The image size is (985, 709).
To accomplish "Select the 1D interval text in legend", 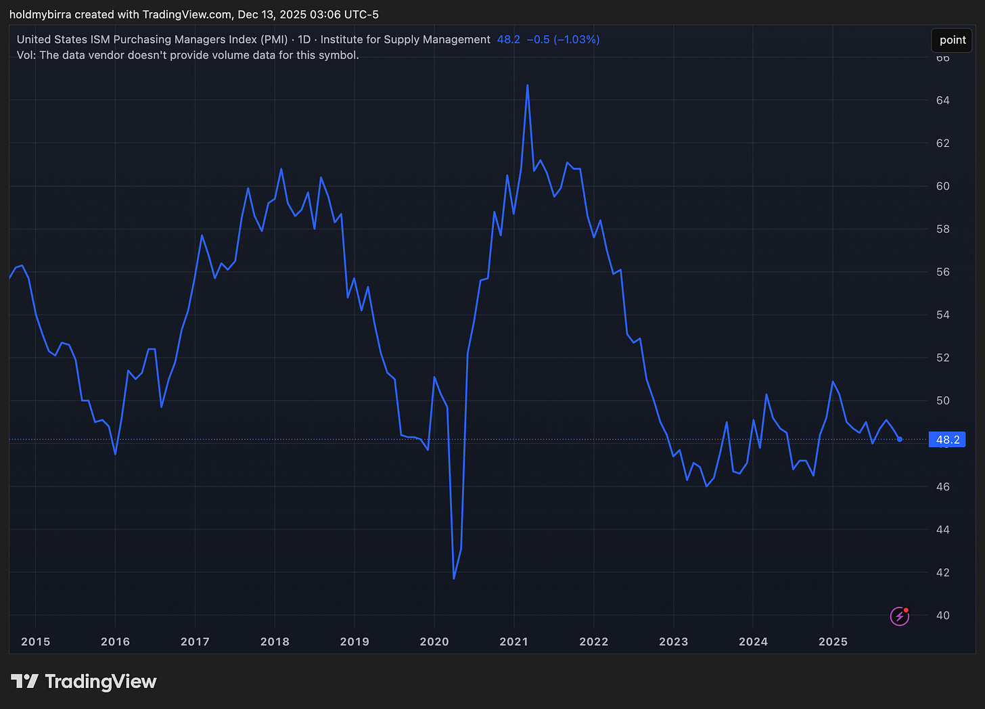I will (304, 39).
